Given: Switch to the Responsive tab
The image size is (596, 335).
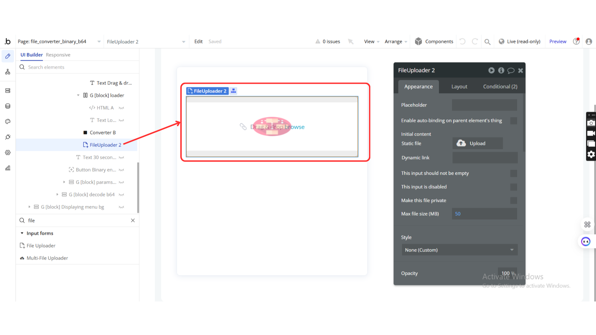Looking at the screenshot, I should pos(58,55).
